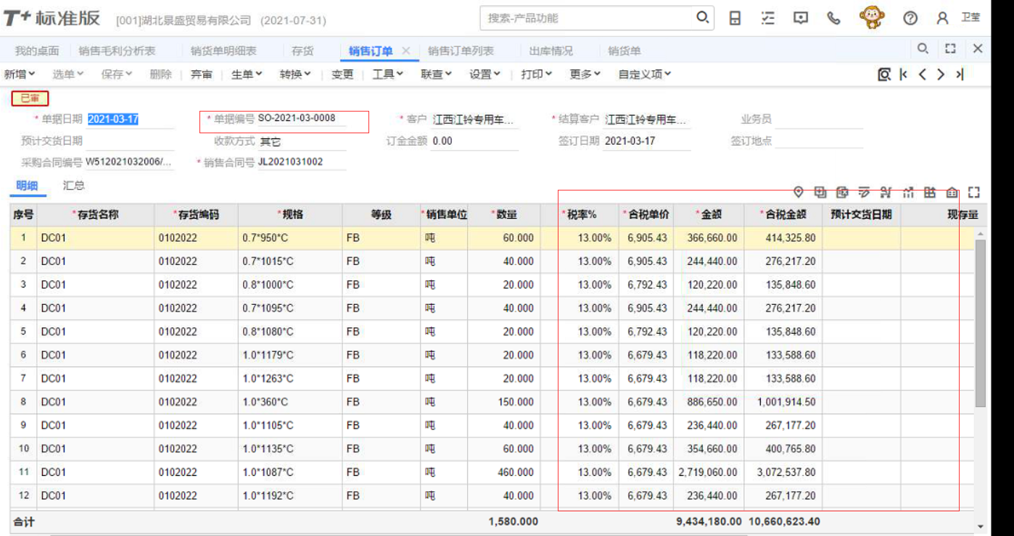Click the 单据日期 field showing 2021-03-17
1014x536 pixels.
pyautogui.click(x=131, y=120)
